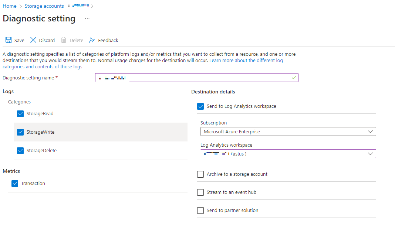Disable the Transaction metrics checkbox

tap(15, 184)
